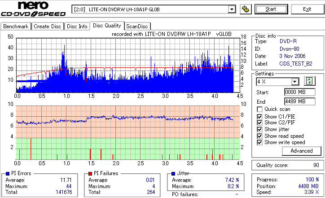Disable Show write speed checkbox
This screenshot has height=198, width=325.
pyautogui.click(x=259, y=142)
